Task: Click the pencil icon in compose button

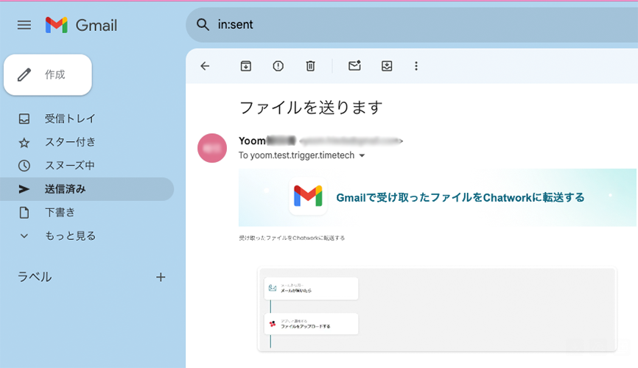Action: 24,75
